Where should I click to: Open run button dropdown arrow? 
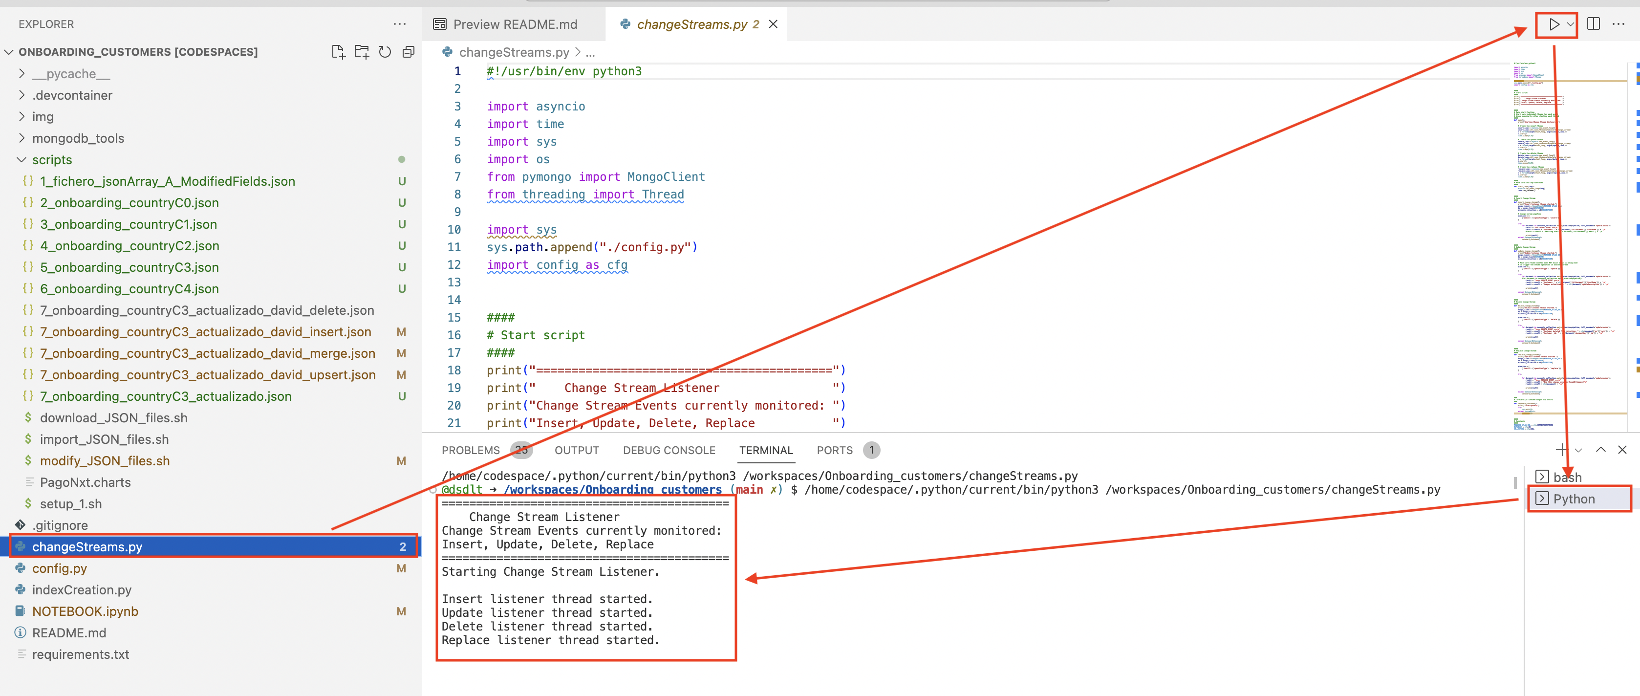point(1570,24)
